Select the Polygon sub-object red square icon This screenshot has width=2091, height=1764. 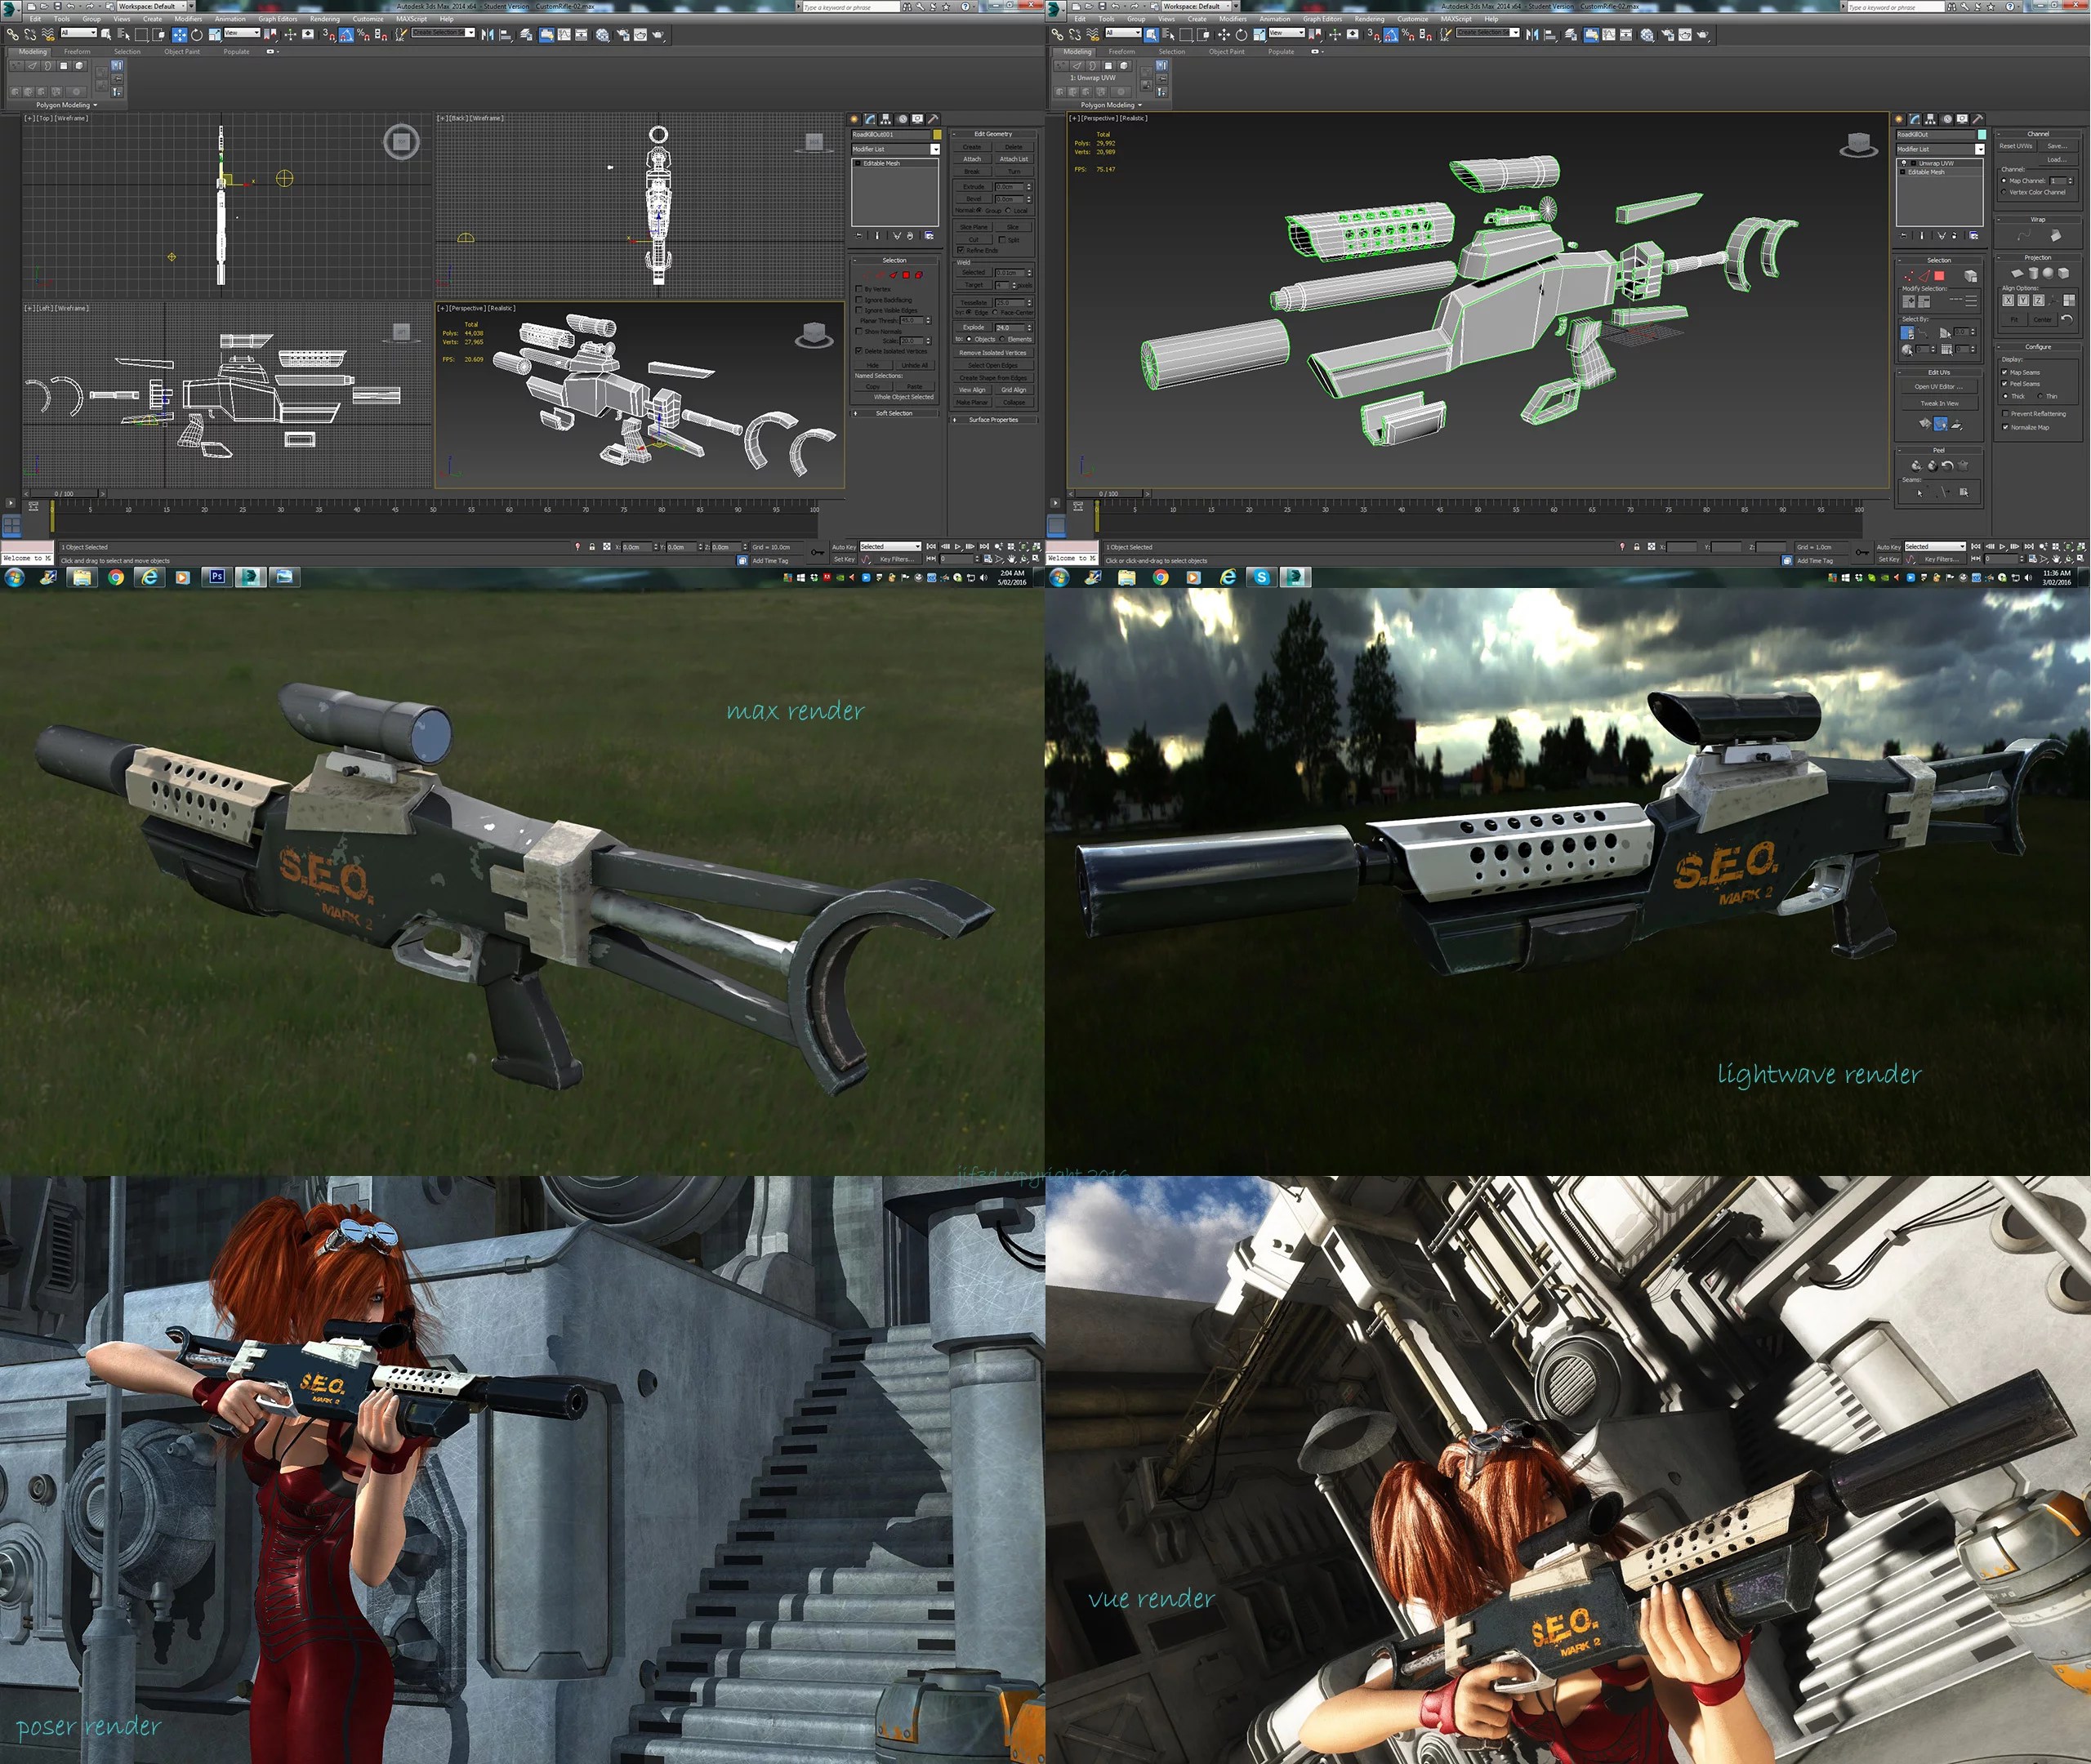(x=907, y=275)
